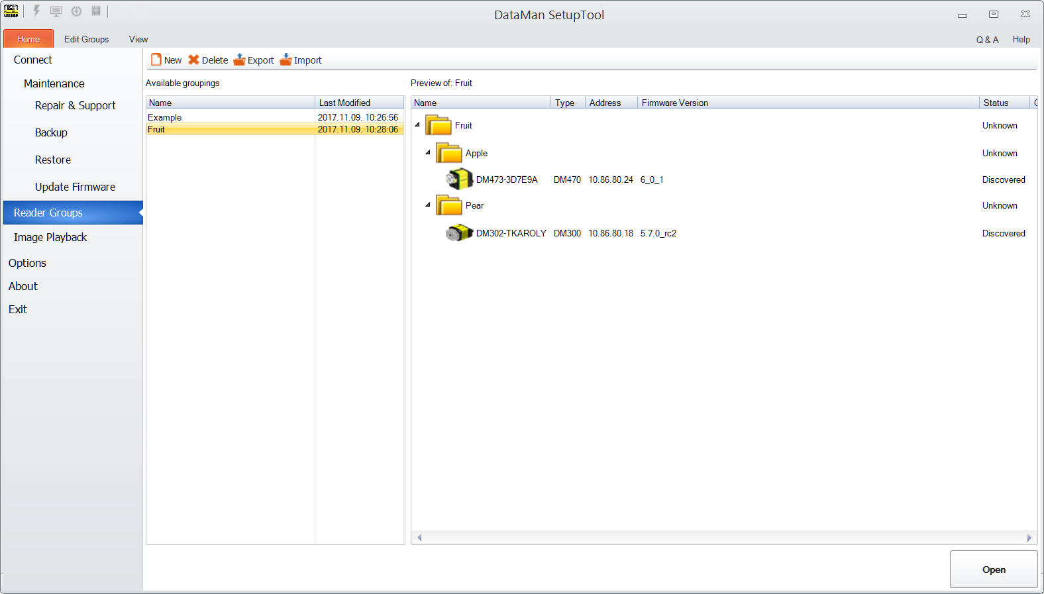The width and height of the screenshot is (1044, 594).
Task: Click the DataMan application logo icon
Action: 11,11
